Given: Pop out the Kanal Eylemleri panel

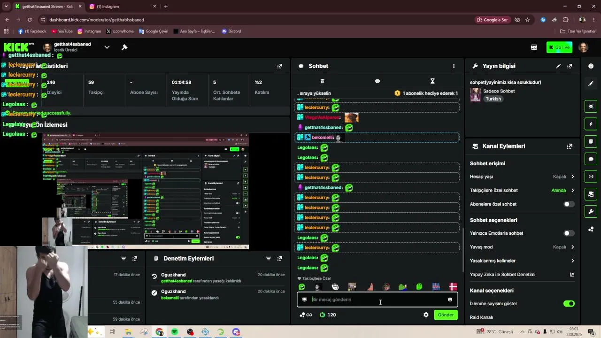Looking at the screenshot, I should coord(570,146).
